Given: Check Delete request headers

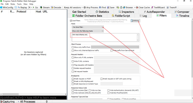Looking at the screenshot, I should pyautogui.click(x=73, y=68).
